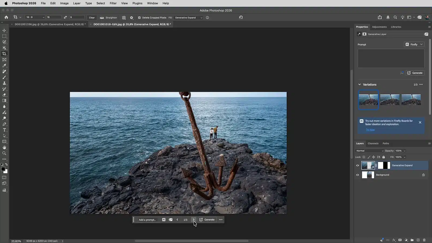Select the second variation thumbnail

coord(390,100)
